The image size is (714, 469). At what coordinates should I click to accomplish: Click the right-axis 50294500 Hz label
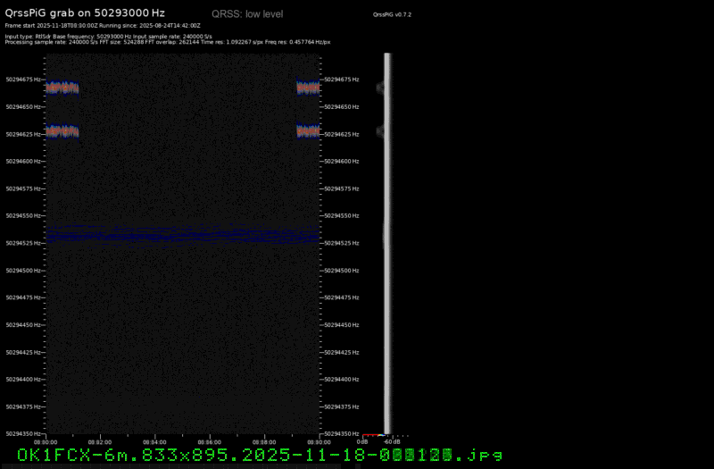pyautogui.click(x=342, y=271)
